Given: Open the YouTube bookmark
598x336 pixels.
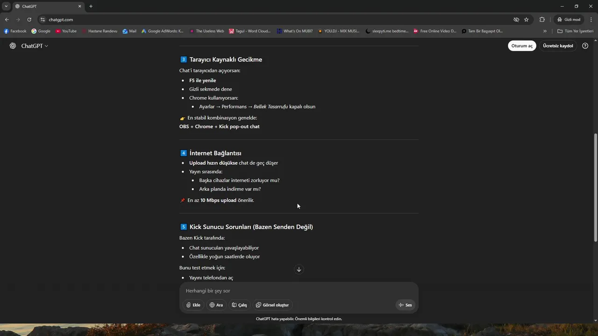Looking at the screenshot, I should coord(66,31).
